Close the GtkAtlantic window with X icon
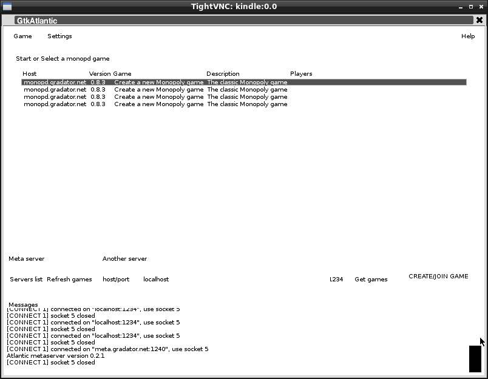Screen dimensions: 488x379 (x=480, y=20)
